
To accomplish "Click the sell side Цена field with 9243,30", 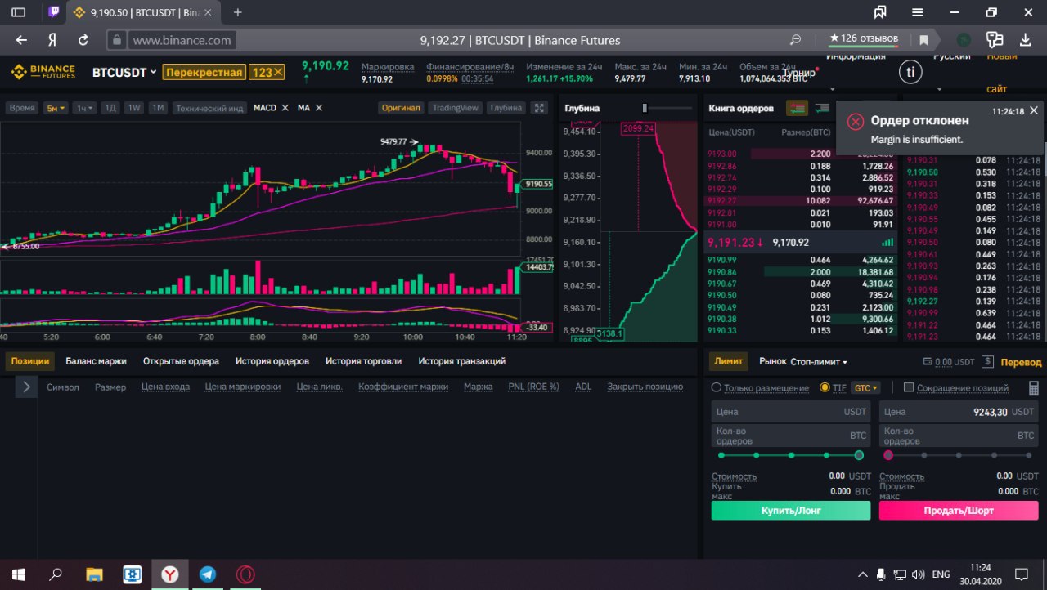I will click(959, 412).
